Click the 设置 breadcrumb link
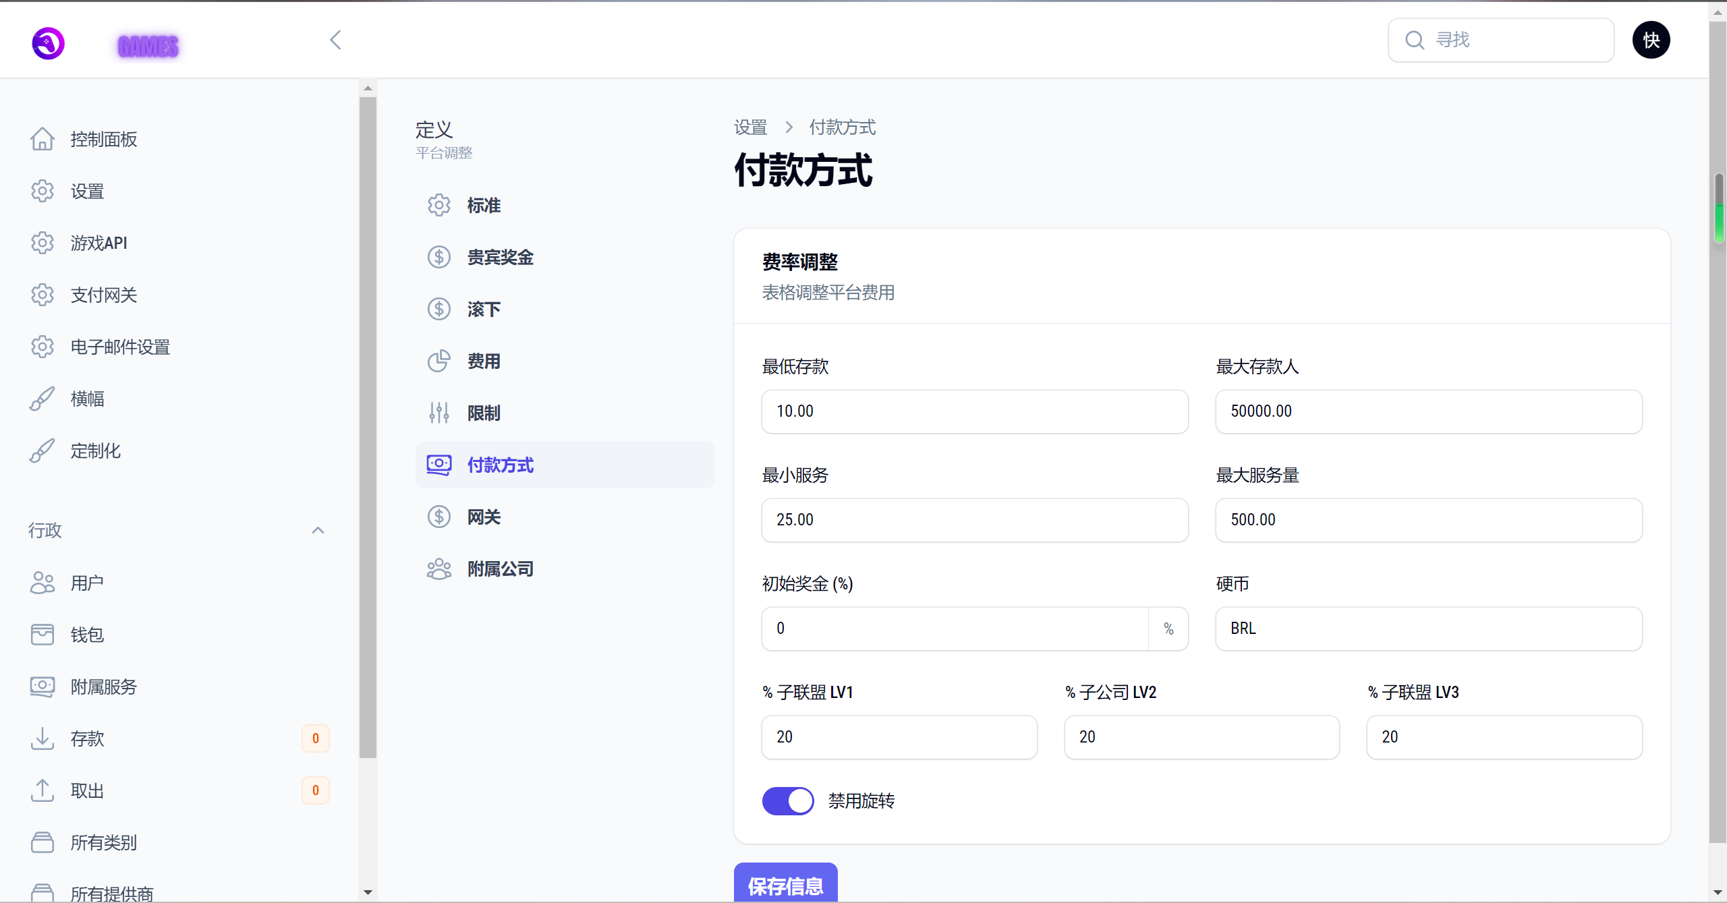Image resolution: width=1727 pixels, height=903 pixels. point(750,127)
